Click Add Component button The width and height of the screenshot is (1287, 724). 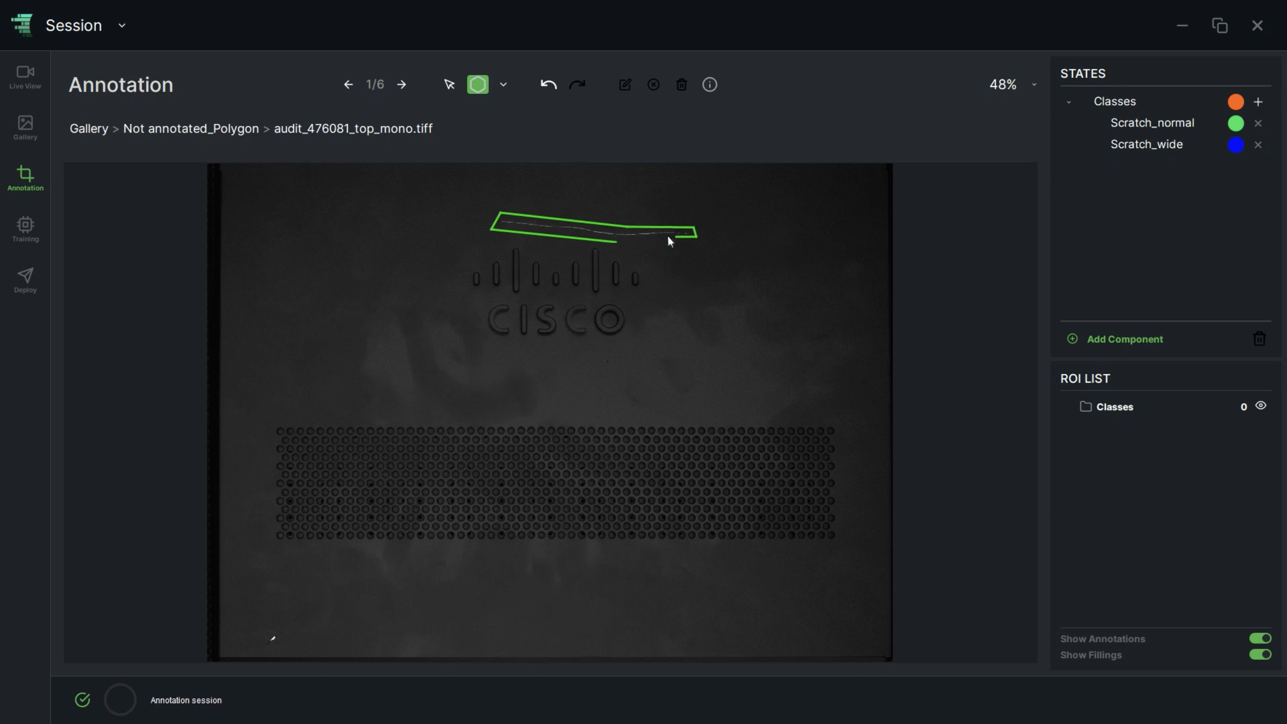pyautogui.click(x=1115, y=339)
